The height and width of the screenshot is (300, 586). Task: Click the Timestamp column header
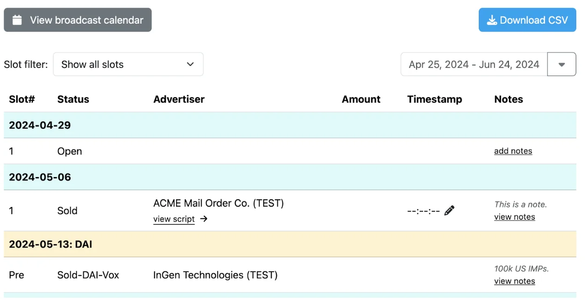click(x=435, y=99)
